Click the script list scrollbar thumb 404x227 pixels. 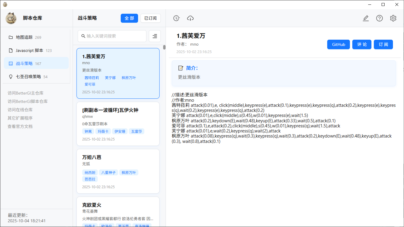click(164, 47)
